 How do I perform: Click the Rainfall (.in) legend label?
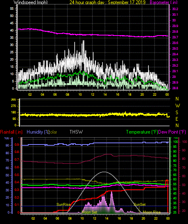(11, 132)
